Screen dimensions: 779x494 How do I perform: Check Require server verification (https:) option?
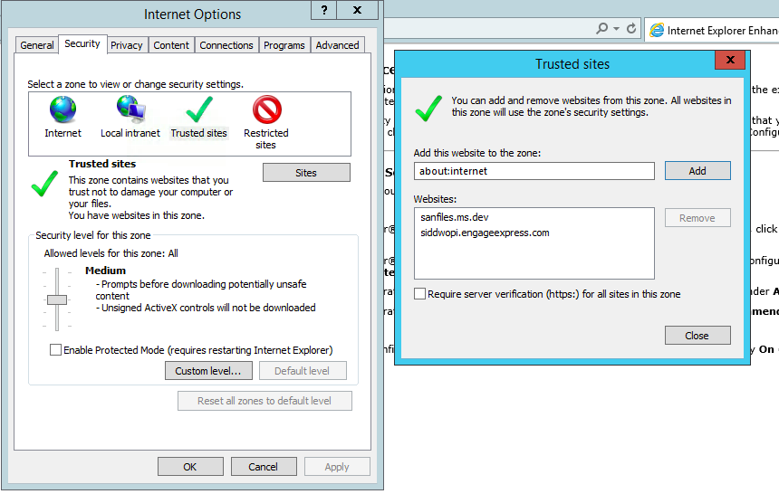pos(419,294)
